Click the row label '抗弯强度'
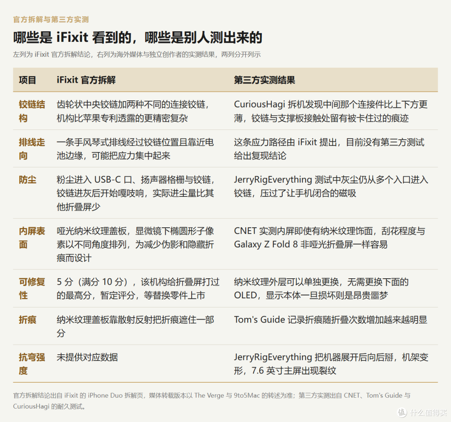This screenshot has width=451, height=422. (x=32, y=364)
